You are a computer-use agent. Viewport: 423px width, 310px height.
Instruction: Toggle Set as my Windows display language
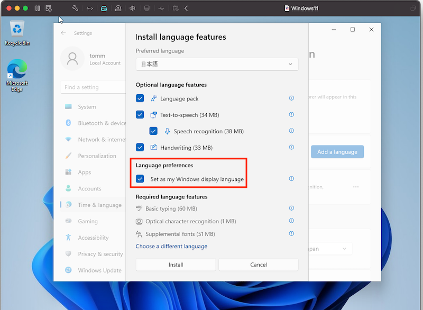(140, 179)
